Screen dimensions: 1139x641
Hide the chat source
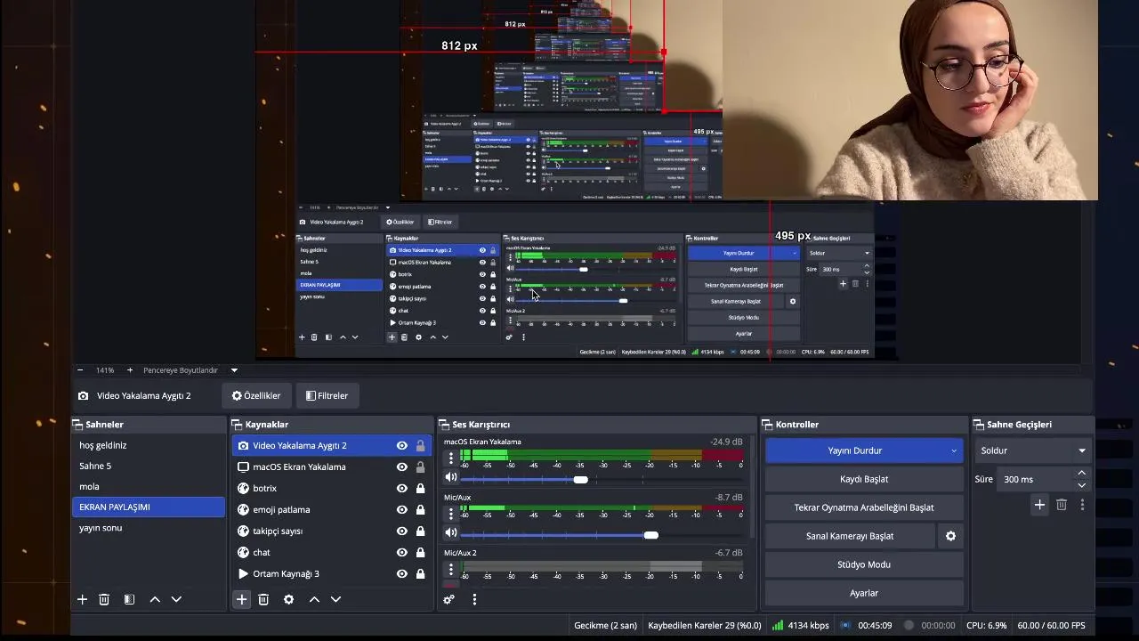[x=402, y=553]
